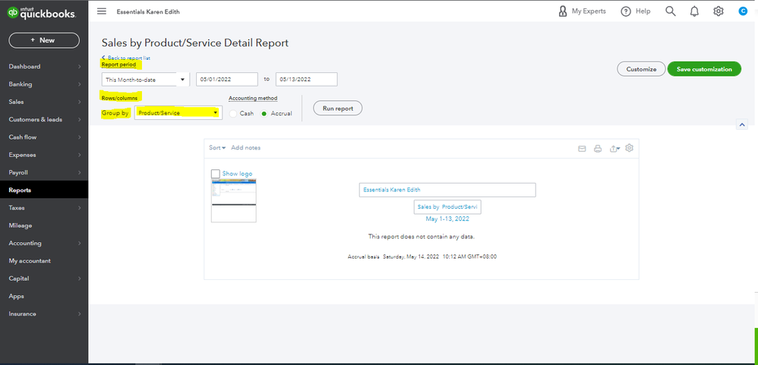Screen dimensions: 758x365
Task: Collapse the report options panel
Action: coord(741,124)
